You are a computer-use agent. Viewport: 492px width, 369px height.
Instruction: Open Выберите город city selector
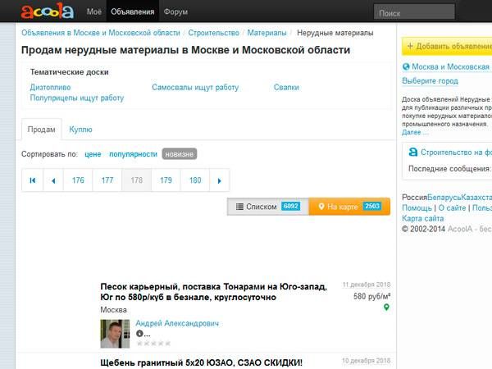coord(430,81)
